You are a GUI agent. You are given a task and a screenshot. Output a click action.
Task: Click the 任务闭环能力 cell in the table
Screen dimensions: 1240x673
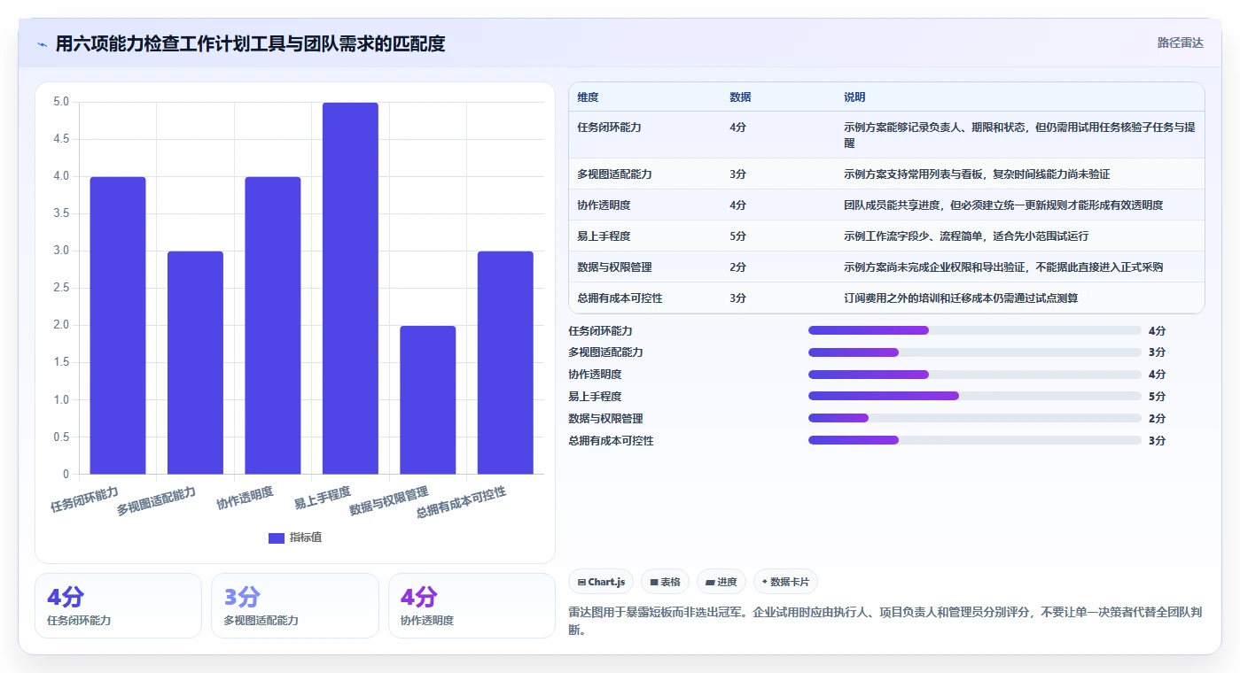tap(609, 128)
